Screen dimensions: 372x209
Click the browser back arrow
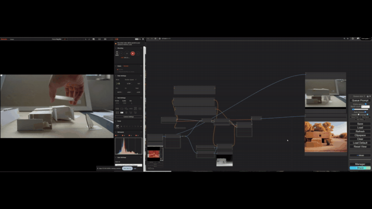(x=148, y=39)
